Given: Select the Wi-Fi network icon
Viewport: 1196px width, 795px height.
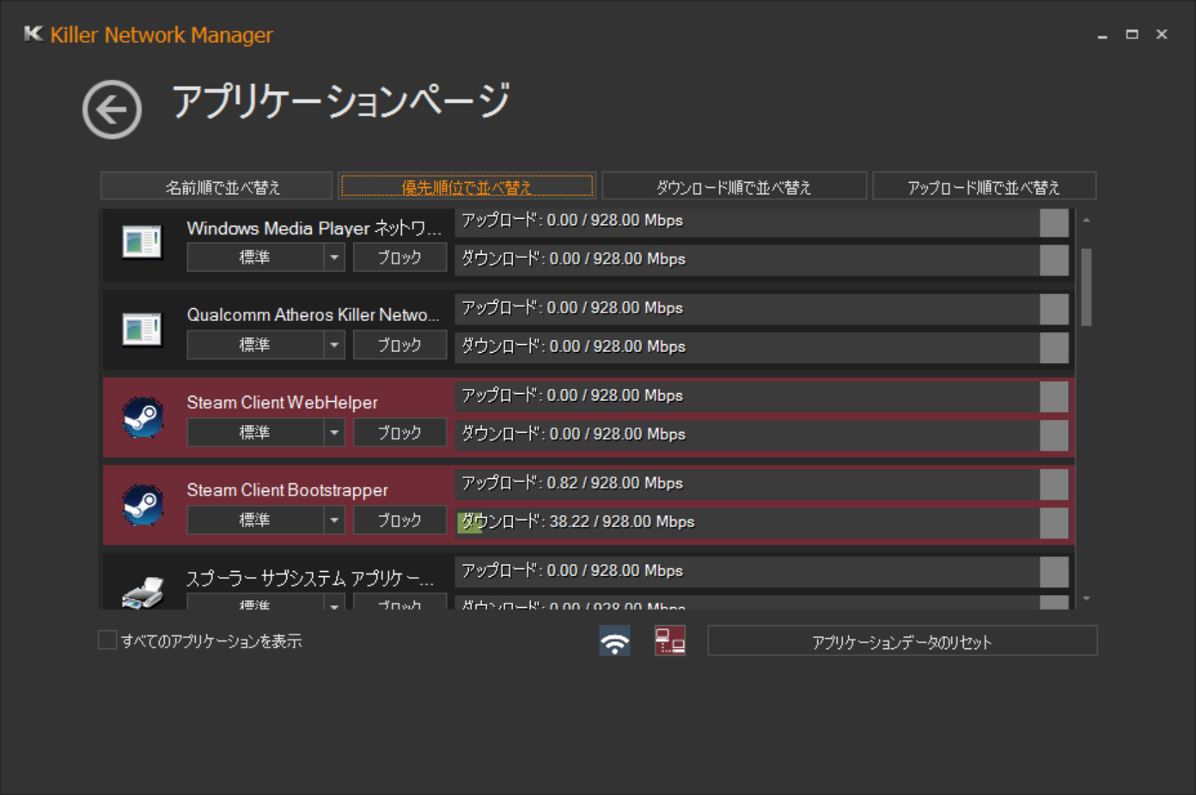Looking at the screenshot, I should pos(614,641).
